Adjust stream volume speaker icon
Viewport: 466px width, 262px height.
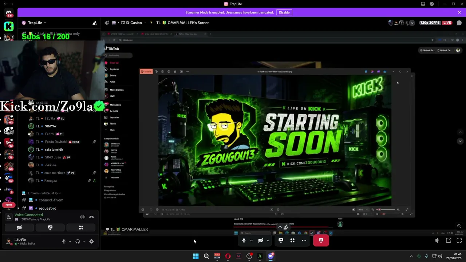pyautogui.click(x=437, y=240)
